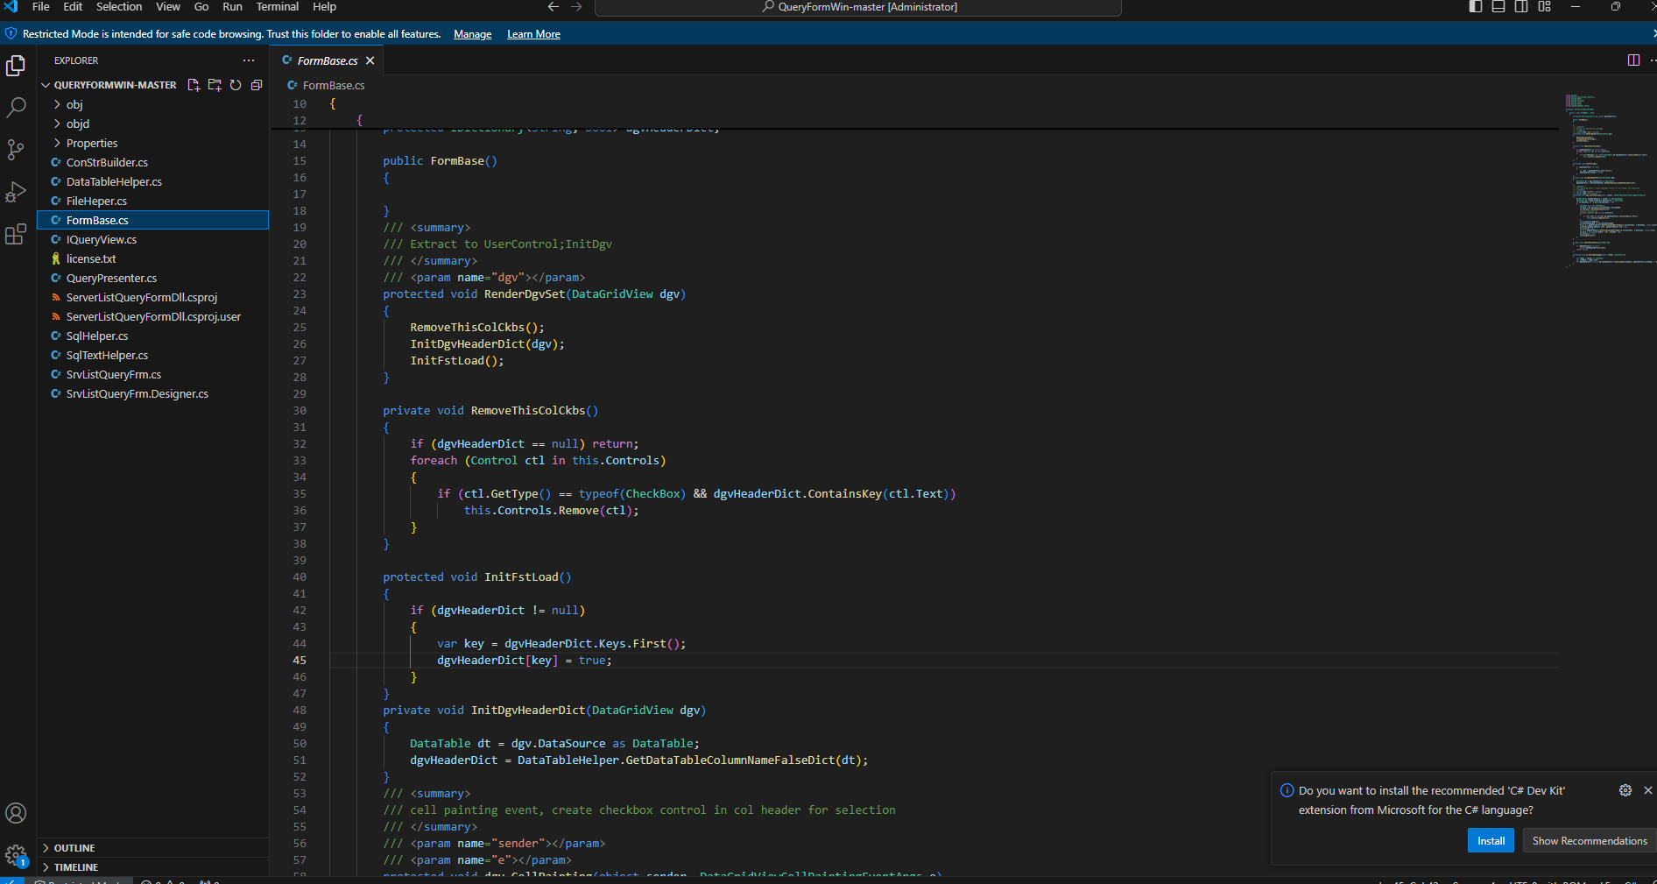Create a new folder in explorer
Viewport: 1657px width, 884px height.
click(x=215, y=85)
